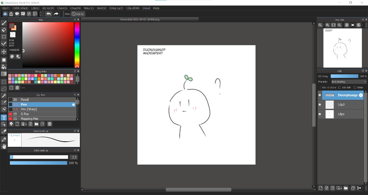Open the Chỉnh sửa(E) menu
The image size is (368, 195).
coord(20,8)
